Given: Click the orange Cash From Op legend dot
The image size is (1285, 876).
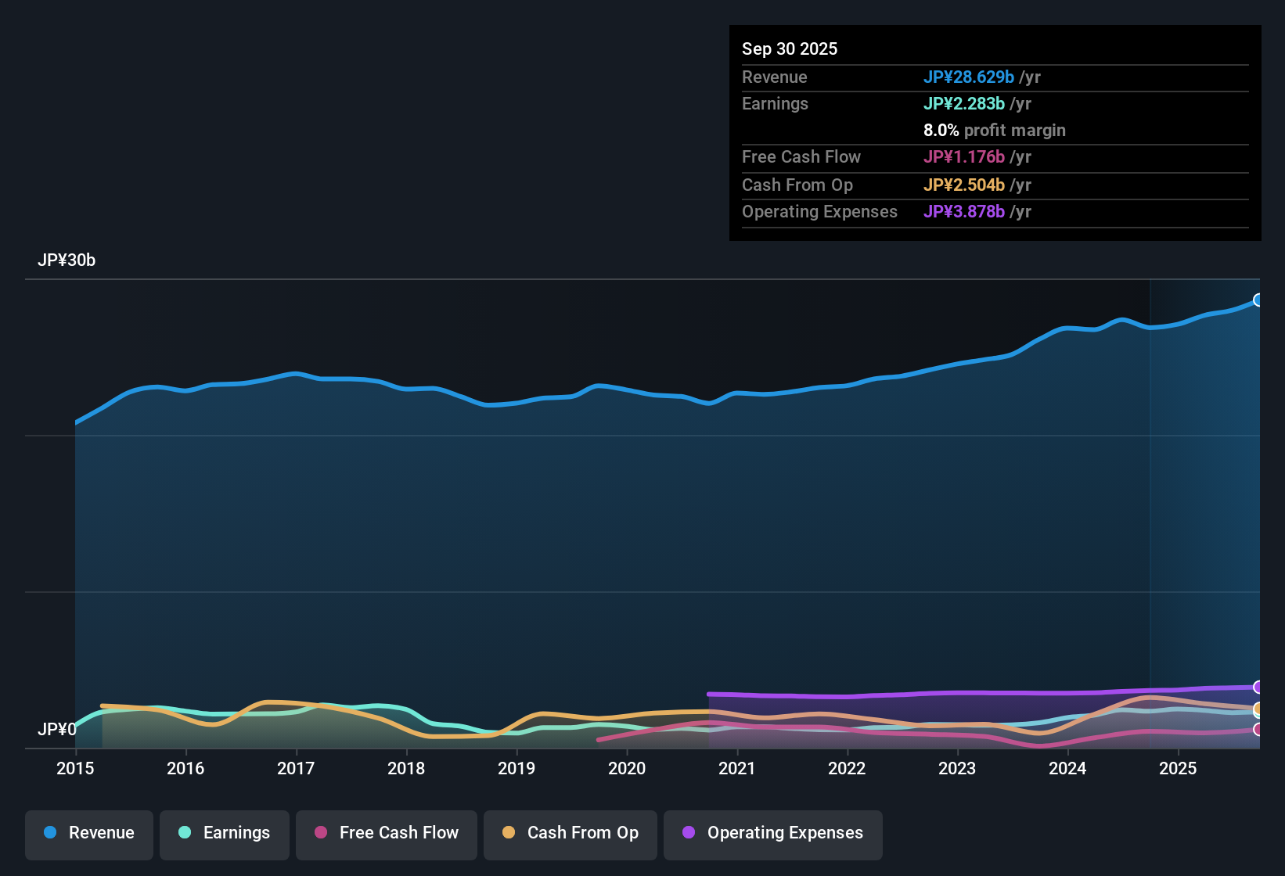Looking at the screenshot, I should tap(509, 833).
